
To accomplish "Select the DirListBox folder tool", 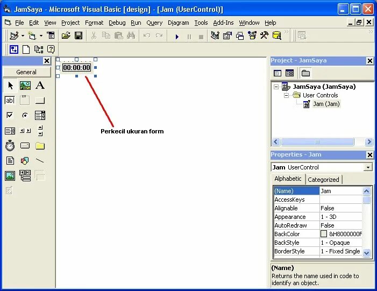I will [x=40, y=146].
